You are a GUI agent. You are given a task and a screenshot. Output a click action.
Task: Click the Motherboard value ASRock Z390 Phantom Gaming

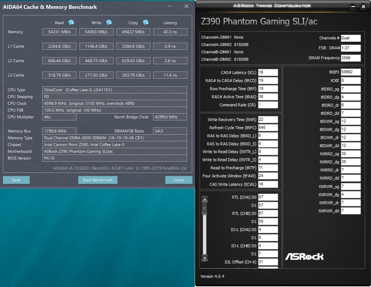[x=115, y=151]
